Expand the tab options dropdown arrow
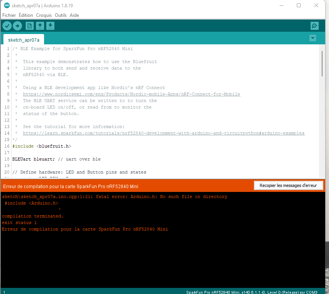This screenshot has height=294, width=329. 313,38
